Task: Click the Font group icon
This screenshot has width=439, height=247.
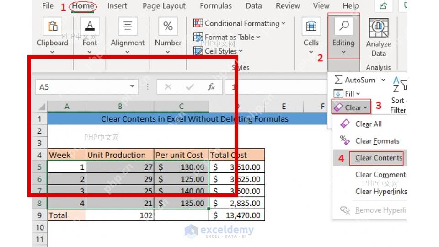Action: 90,27
